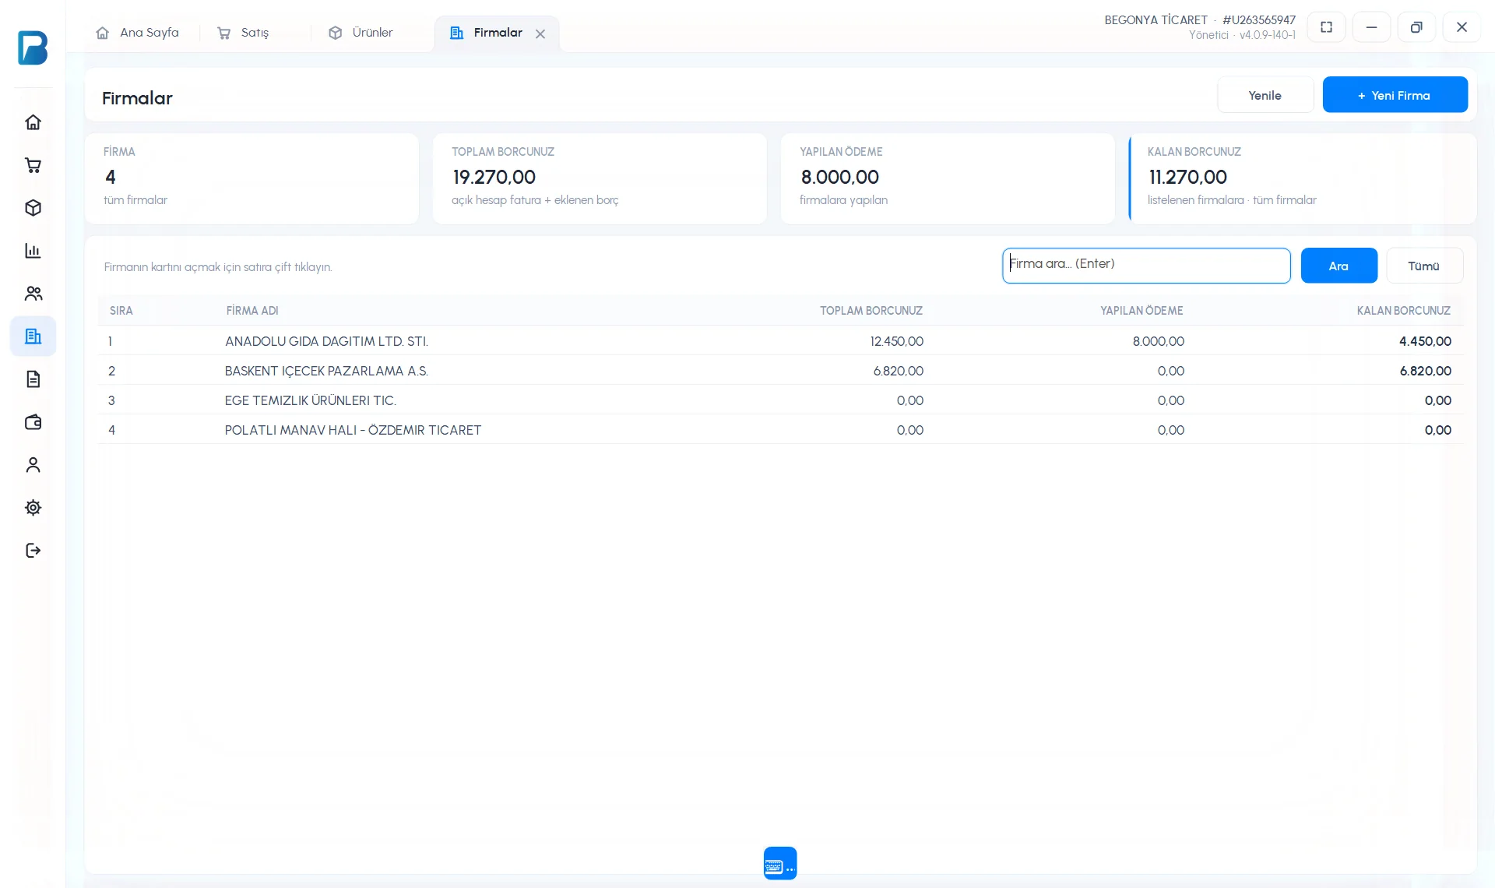Click the KALAN BORCUNUZ summary card 11.270,00

coord(1303,178)
